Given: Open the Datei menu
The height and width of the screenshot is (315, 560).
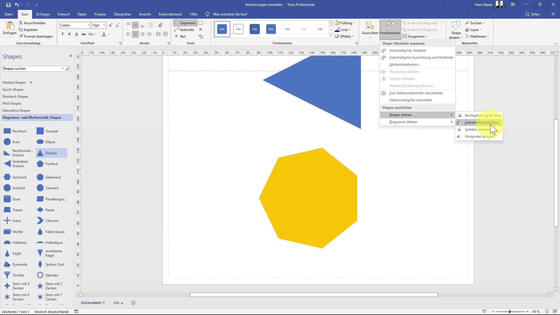Looking at the screenshot, I should coord(8,14).
